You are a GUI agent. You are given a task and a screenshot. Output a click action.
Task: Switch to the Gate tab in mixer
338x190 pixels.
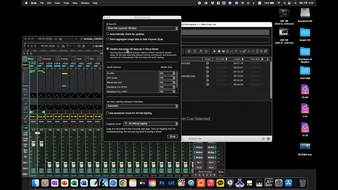(x=77, y=59)
